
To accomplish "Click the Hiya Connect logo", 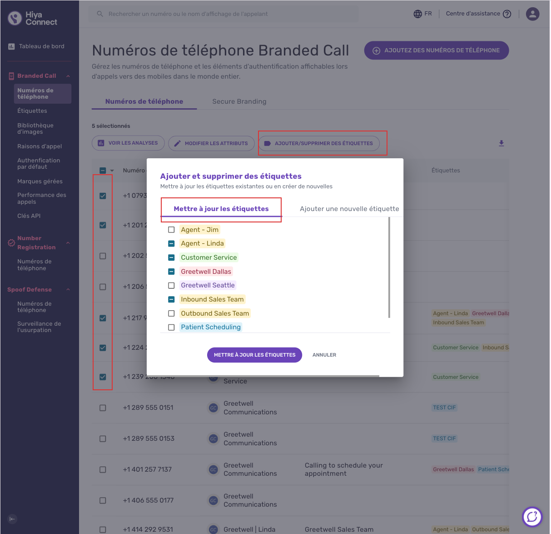I will (33, 18).
